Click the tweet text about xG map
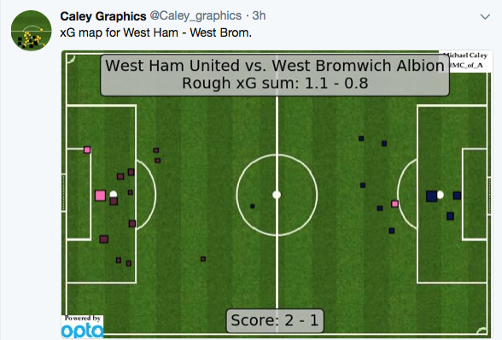 156,32
